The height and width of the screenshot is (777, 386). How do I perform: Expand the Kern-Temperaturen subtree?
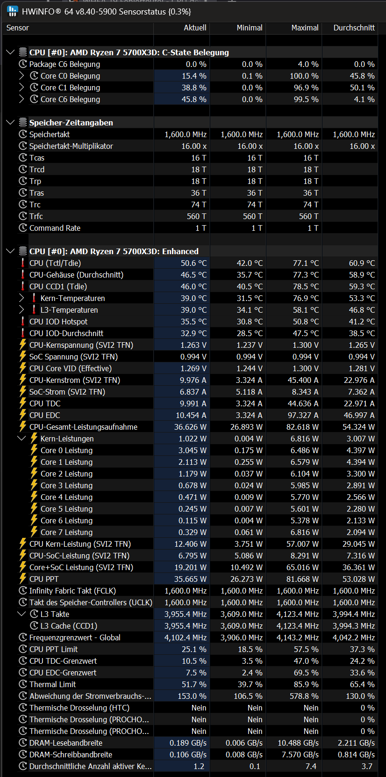[21, 298]
